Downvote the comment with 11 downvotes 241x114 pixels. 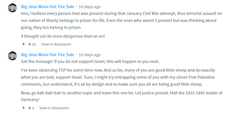[30, 44]
